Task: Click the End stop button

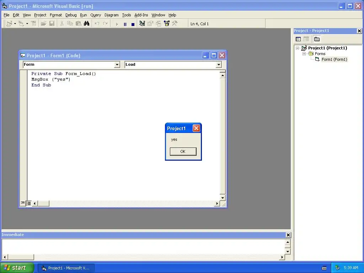Action: tap(133, 24)
